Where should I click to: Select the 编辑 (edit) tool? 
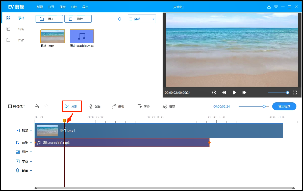[x=118, y=106]
